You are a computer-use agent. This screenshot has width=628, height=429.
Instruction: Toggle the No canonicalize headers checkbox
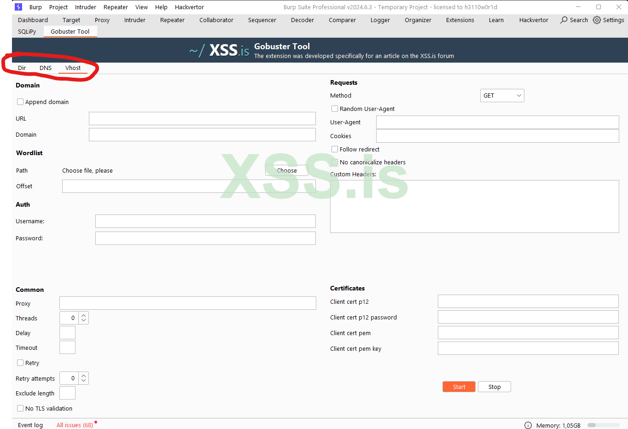pos(335,162)
